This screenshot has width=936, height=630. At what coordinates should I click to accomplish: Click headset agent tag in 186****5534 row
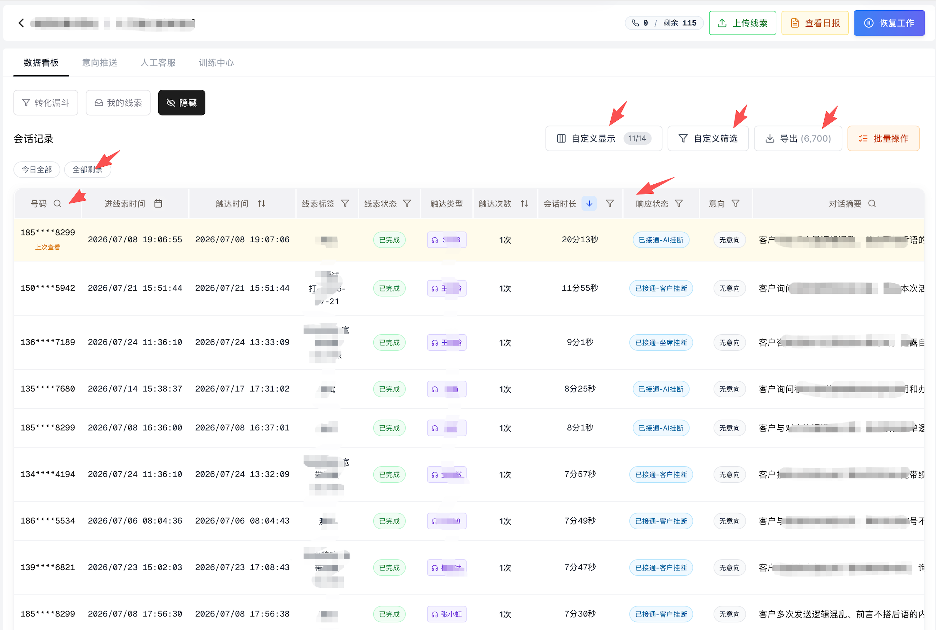coord(446,521)
